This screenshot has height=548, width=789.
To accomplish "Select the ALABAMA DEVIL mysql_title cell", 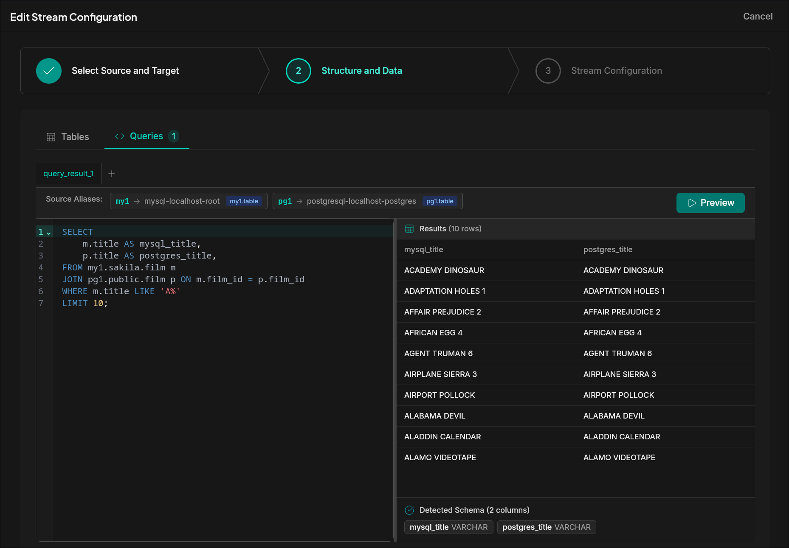I will 434,416.
